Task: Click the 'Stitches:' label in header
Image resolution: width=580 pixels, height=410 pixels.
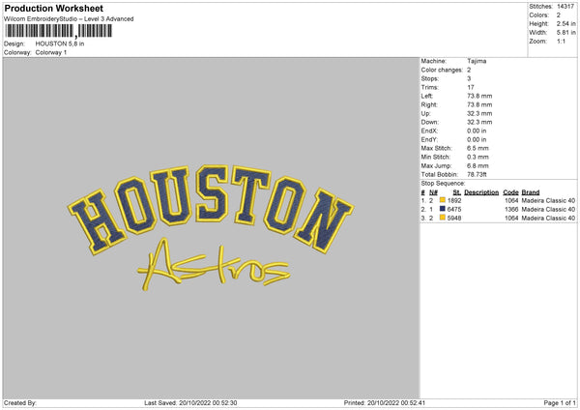Action: 540,7
